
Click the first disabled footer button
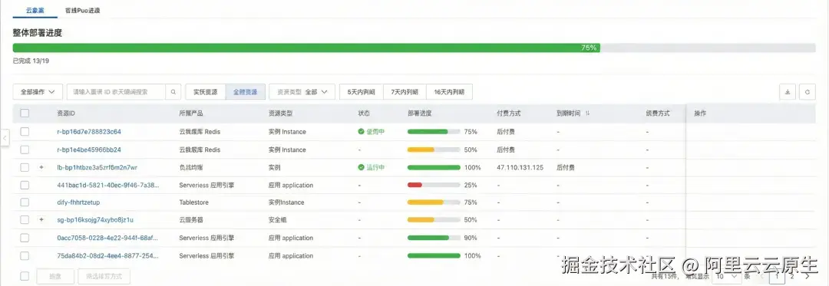pos(55,276)
